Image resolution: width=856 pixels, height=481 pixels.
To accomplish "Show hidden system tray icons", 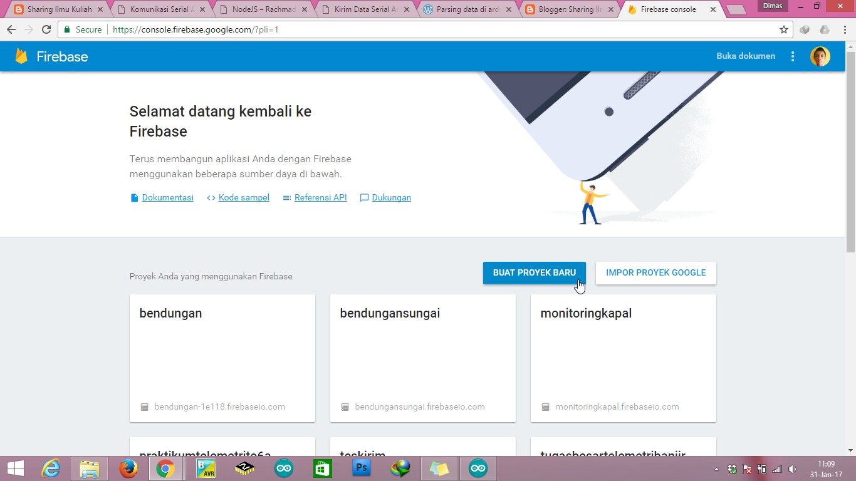I will point(716,469).
